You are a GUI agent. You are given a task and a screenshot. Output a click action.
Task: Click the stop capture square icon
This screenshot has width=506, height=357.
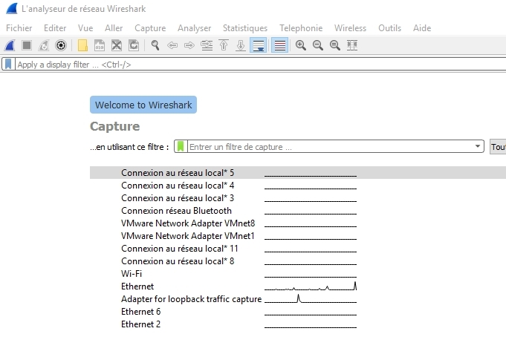(27, 45)
